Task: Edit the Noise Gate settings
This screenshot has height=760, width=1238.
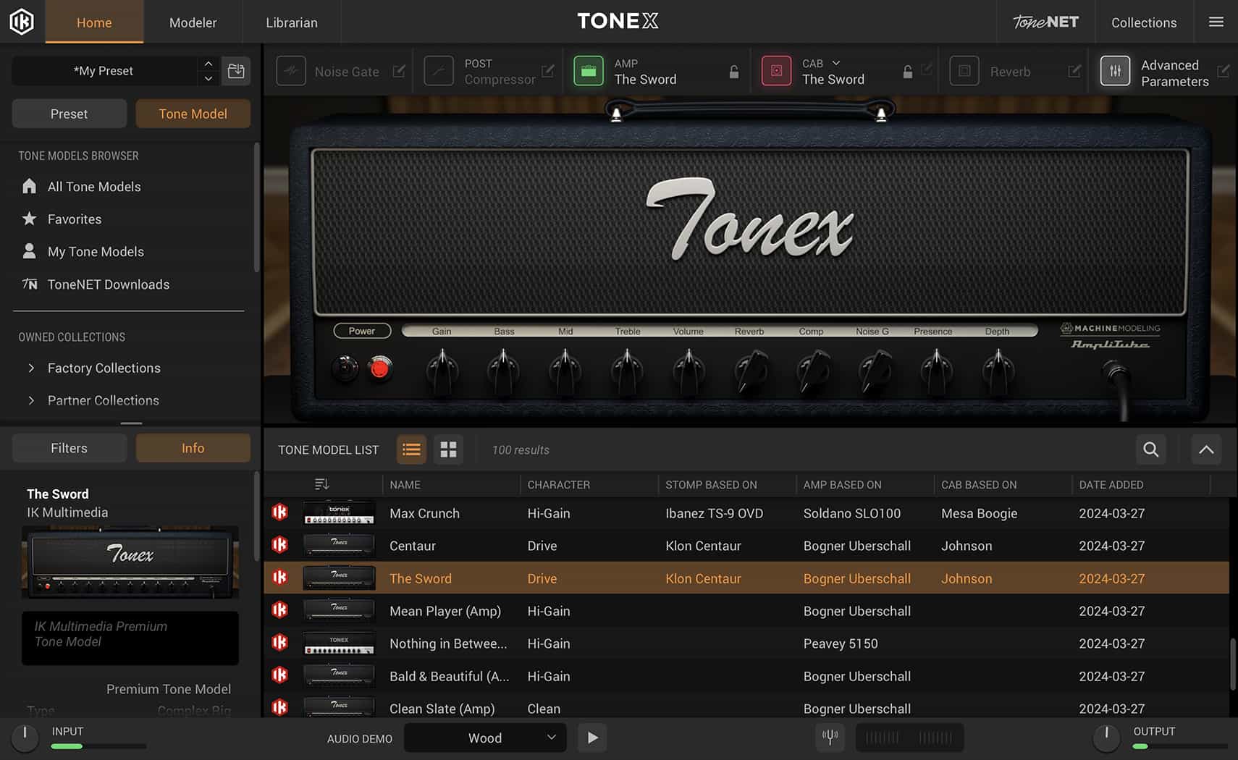Action: click(x=399, y=71)
